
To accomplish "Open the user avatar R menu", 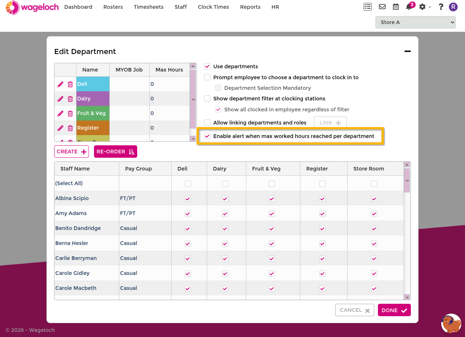I will click(x=453, y=7).
